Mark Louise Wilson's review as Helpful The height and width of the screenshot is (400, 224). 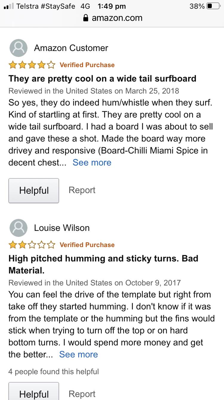34,393
